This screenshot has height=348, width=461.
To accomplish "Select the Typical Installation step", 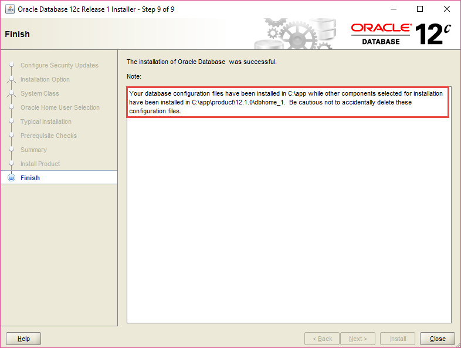I will [x=46, y=122].
